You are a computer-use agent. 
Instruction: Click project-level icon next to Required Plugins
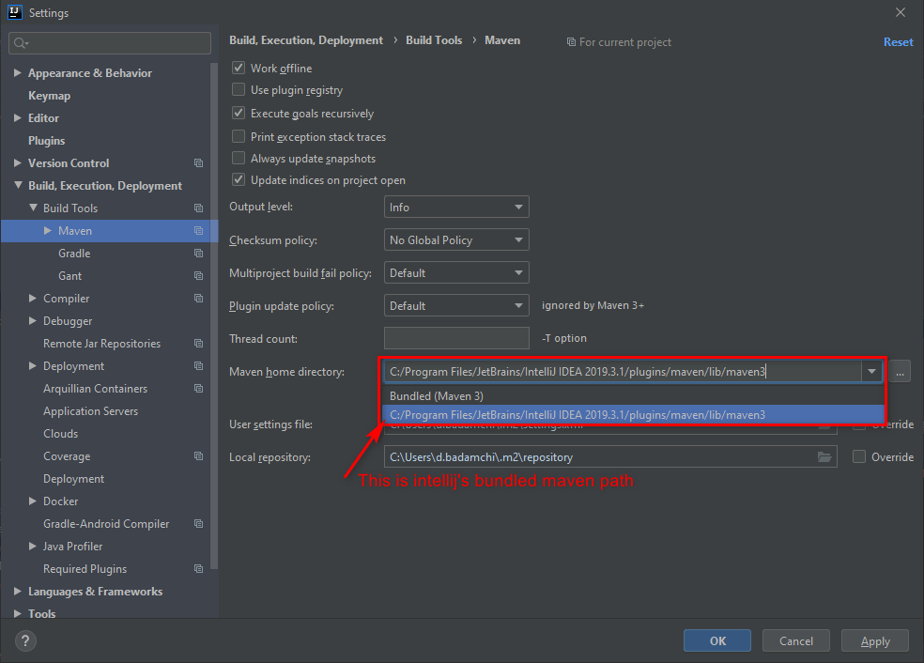click(198, 569)
